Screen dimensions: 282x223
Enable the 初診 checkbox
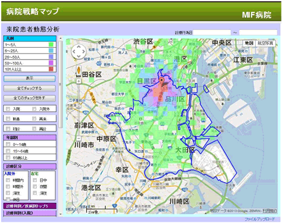8,128
